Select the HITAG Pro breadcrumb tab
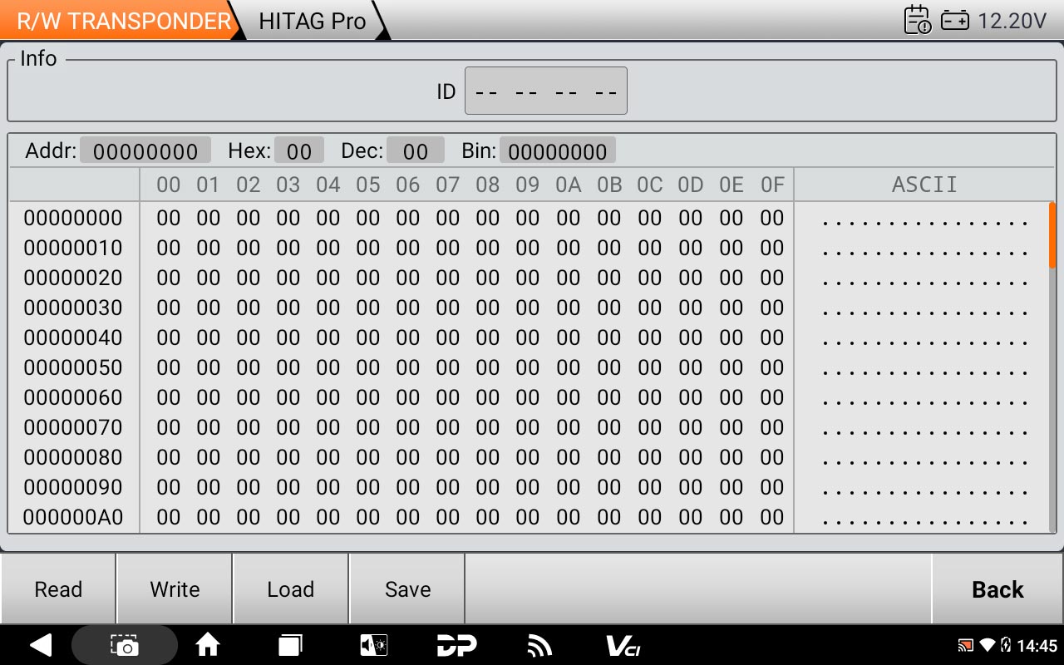Viewport: 1064px width, 665px height. [x=313, y=21]
